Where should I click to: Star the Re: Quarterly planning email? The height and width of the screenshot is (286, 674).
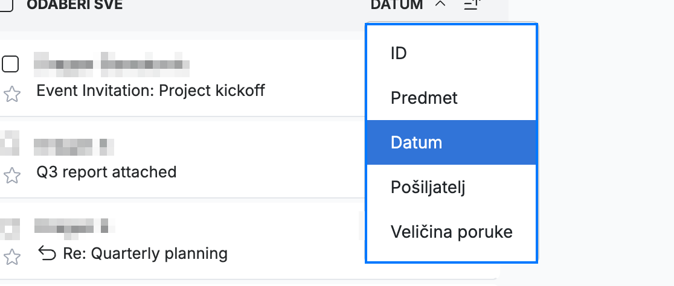[12, 257]
